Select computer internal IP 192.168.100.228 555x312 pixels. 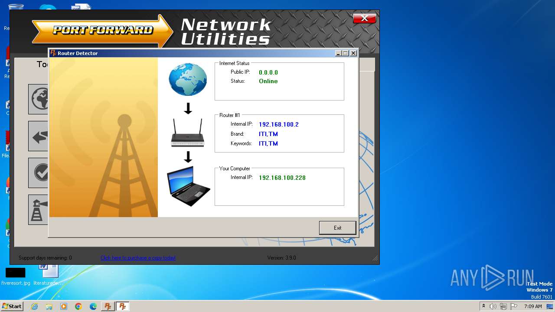282,178
